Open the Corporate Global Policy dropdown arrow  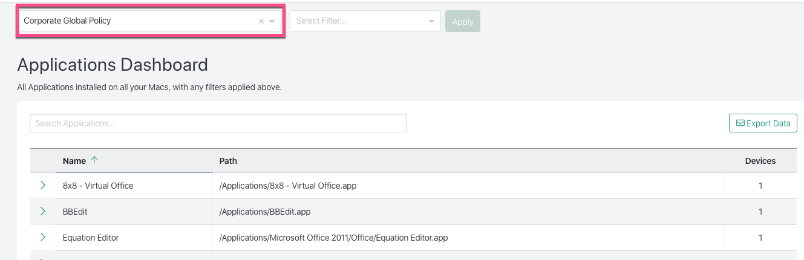(272, 21)
